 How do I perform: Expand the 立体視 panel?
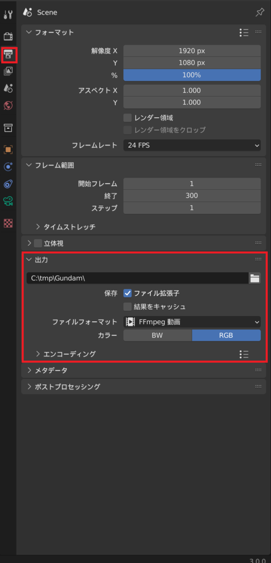coord(29,243)
